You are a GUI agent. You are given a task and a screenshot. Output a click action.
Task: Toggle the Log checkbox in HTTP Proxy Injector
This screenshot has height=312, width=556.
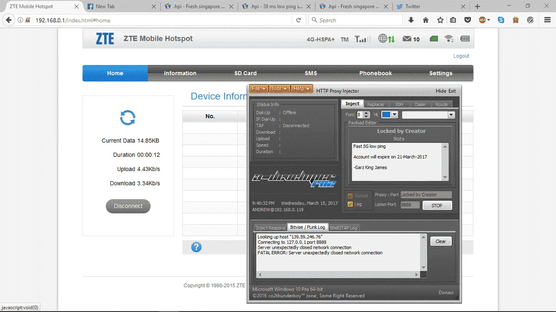[350, 204]
